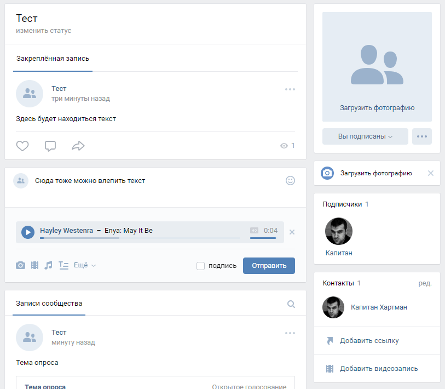Click the Отправить button

pos(269,266)
